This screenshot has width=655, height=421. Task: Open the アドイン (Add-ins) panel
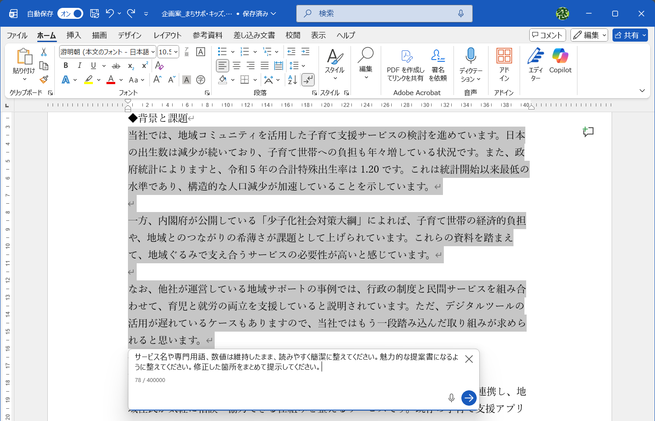click(504, 64)
